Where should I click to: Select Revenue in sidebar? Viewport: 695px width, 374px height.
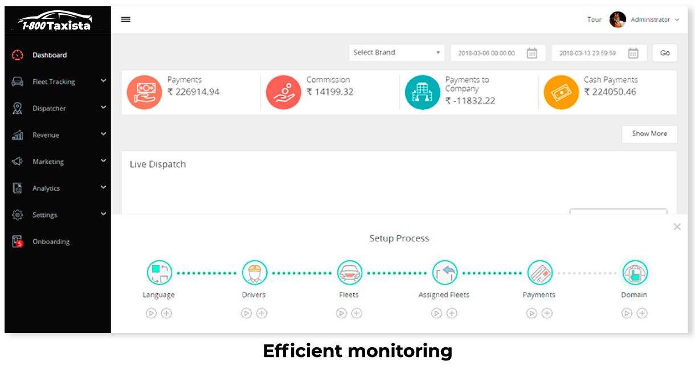[58, 135]
